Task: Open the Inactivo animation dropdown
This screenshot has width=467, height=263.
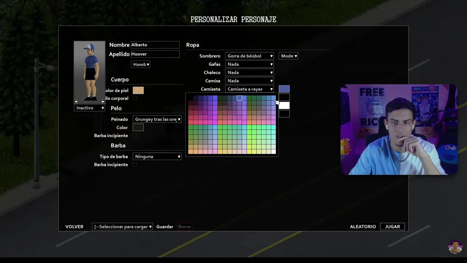Action: [x=89, y=108]
